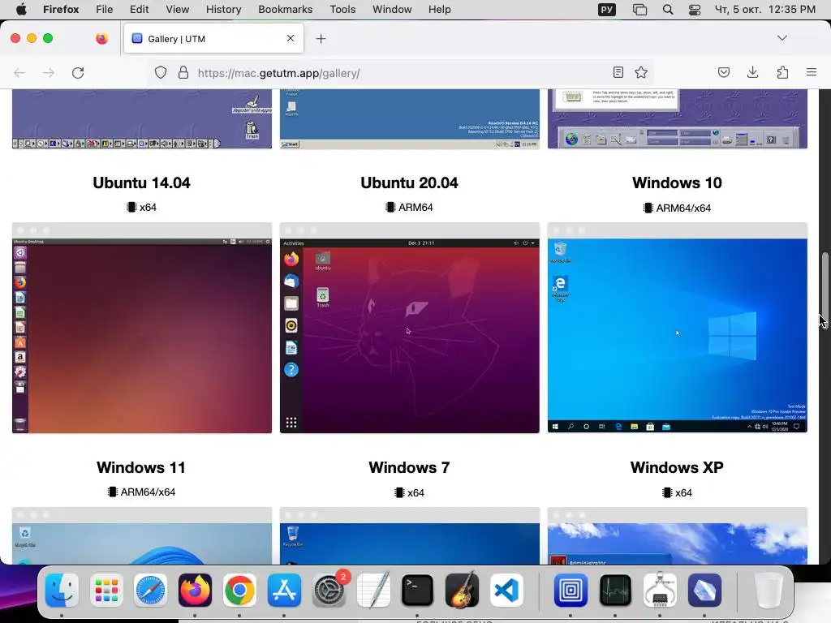Open Trash in the Dock
Image resolution: width=831 pixels, height=623 pixels.
click(768, 590)
